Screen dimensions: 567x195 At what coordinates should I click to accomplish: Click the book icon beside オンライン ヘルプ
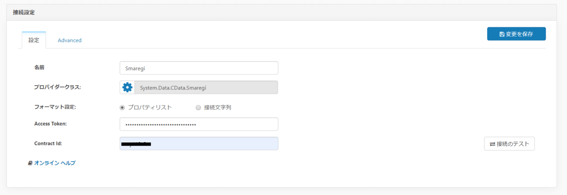click(x=30, y=163)
